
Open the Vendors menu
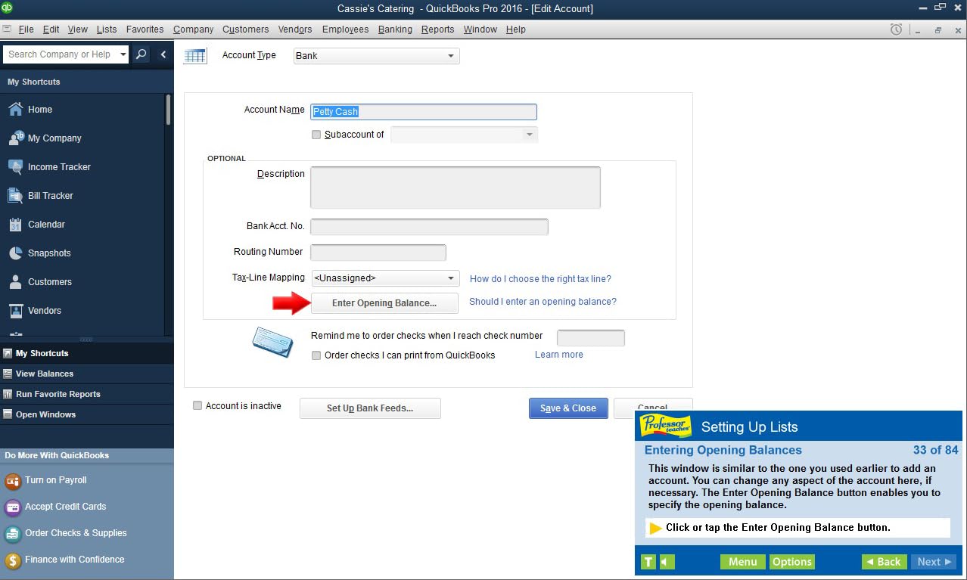coord(295,29)
